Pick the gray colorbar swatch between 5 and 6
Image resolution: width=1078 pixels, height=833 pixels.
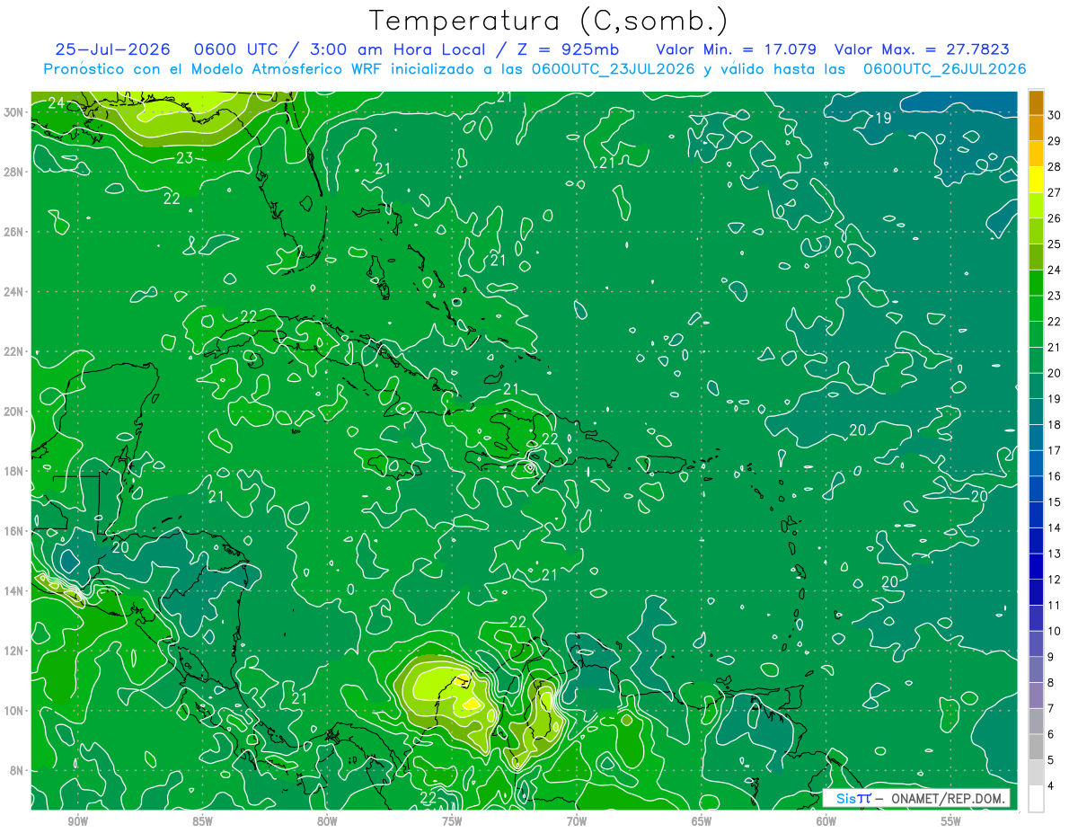coord(1036,747)
